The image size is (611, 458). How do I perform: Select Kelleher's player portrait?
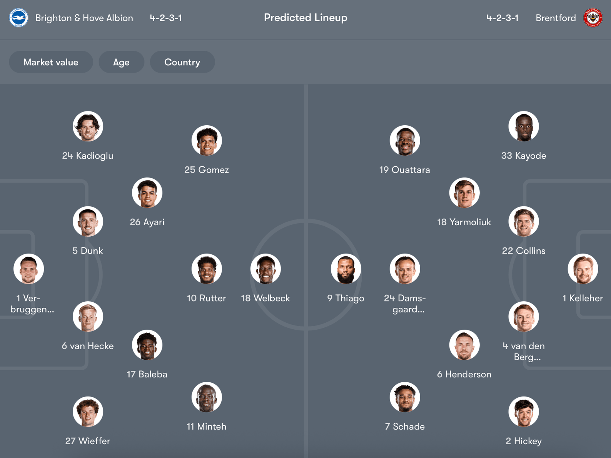583,269
